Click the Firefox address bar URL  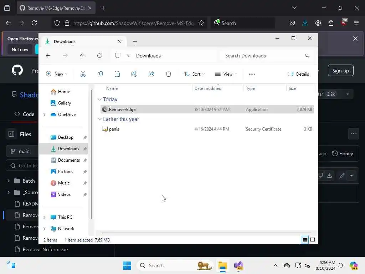(133, 23)
